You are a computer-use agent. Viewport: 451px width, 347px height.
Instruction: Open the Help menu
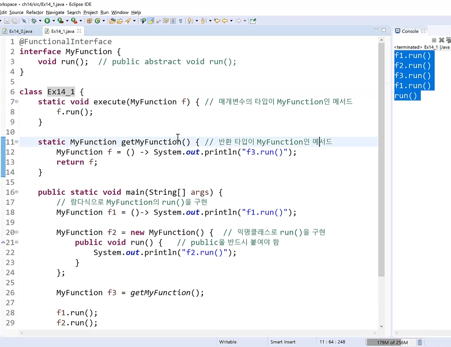(136, 12)
